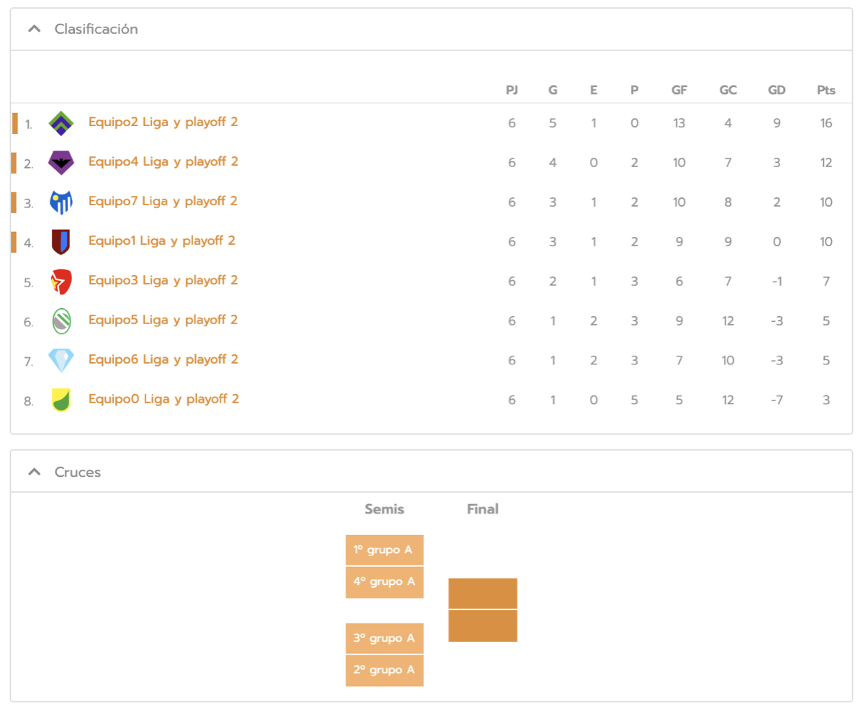Click Equipo1 dark red shield crest

(61, 242)
